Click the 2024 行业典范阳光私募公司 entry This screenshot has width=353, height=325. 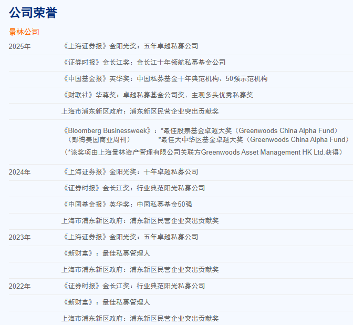click(133, 188)
